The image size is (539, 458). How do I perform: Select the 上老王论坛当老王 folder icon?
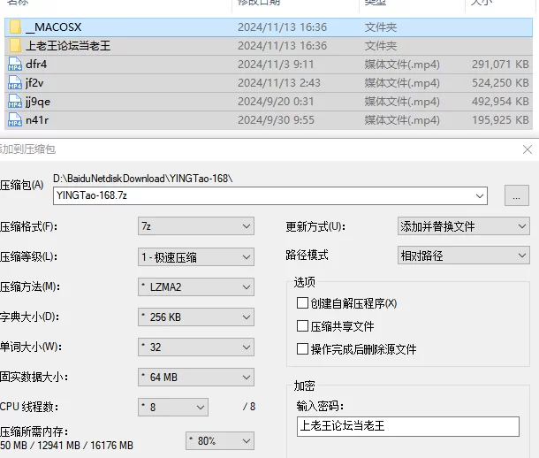[x=15, y=46]
